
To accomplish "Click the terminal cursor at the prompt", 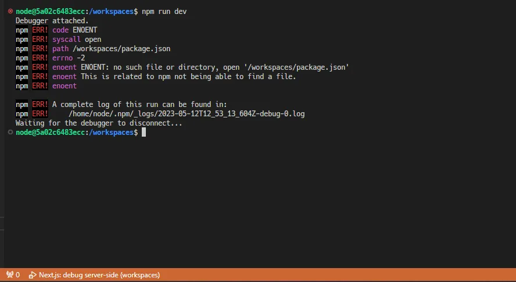I will (144, 133).
